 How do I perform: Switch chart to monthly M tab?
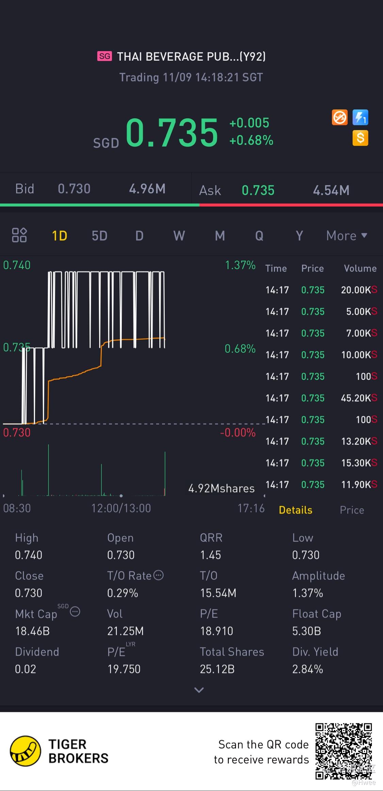tap(220, 235)
